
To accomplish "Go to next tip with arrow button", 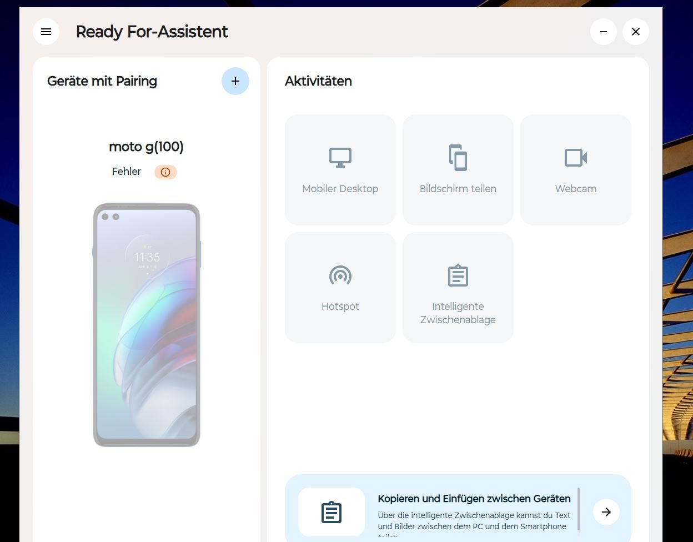I will click(x=606, y=512).
